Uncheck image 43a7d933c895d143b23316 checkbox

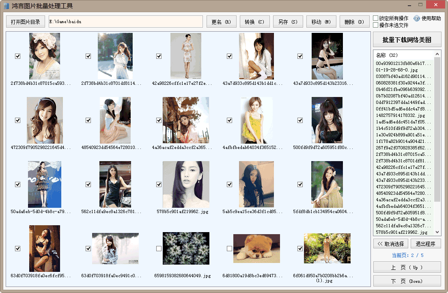pos(300,56)
